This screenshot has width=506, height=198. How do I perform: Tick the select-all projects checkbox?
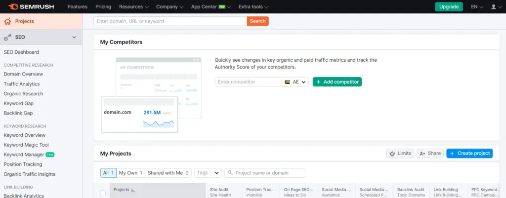click(x=103, y=193)
